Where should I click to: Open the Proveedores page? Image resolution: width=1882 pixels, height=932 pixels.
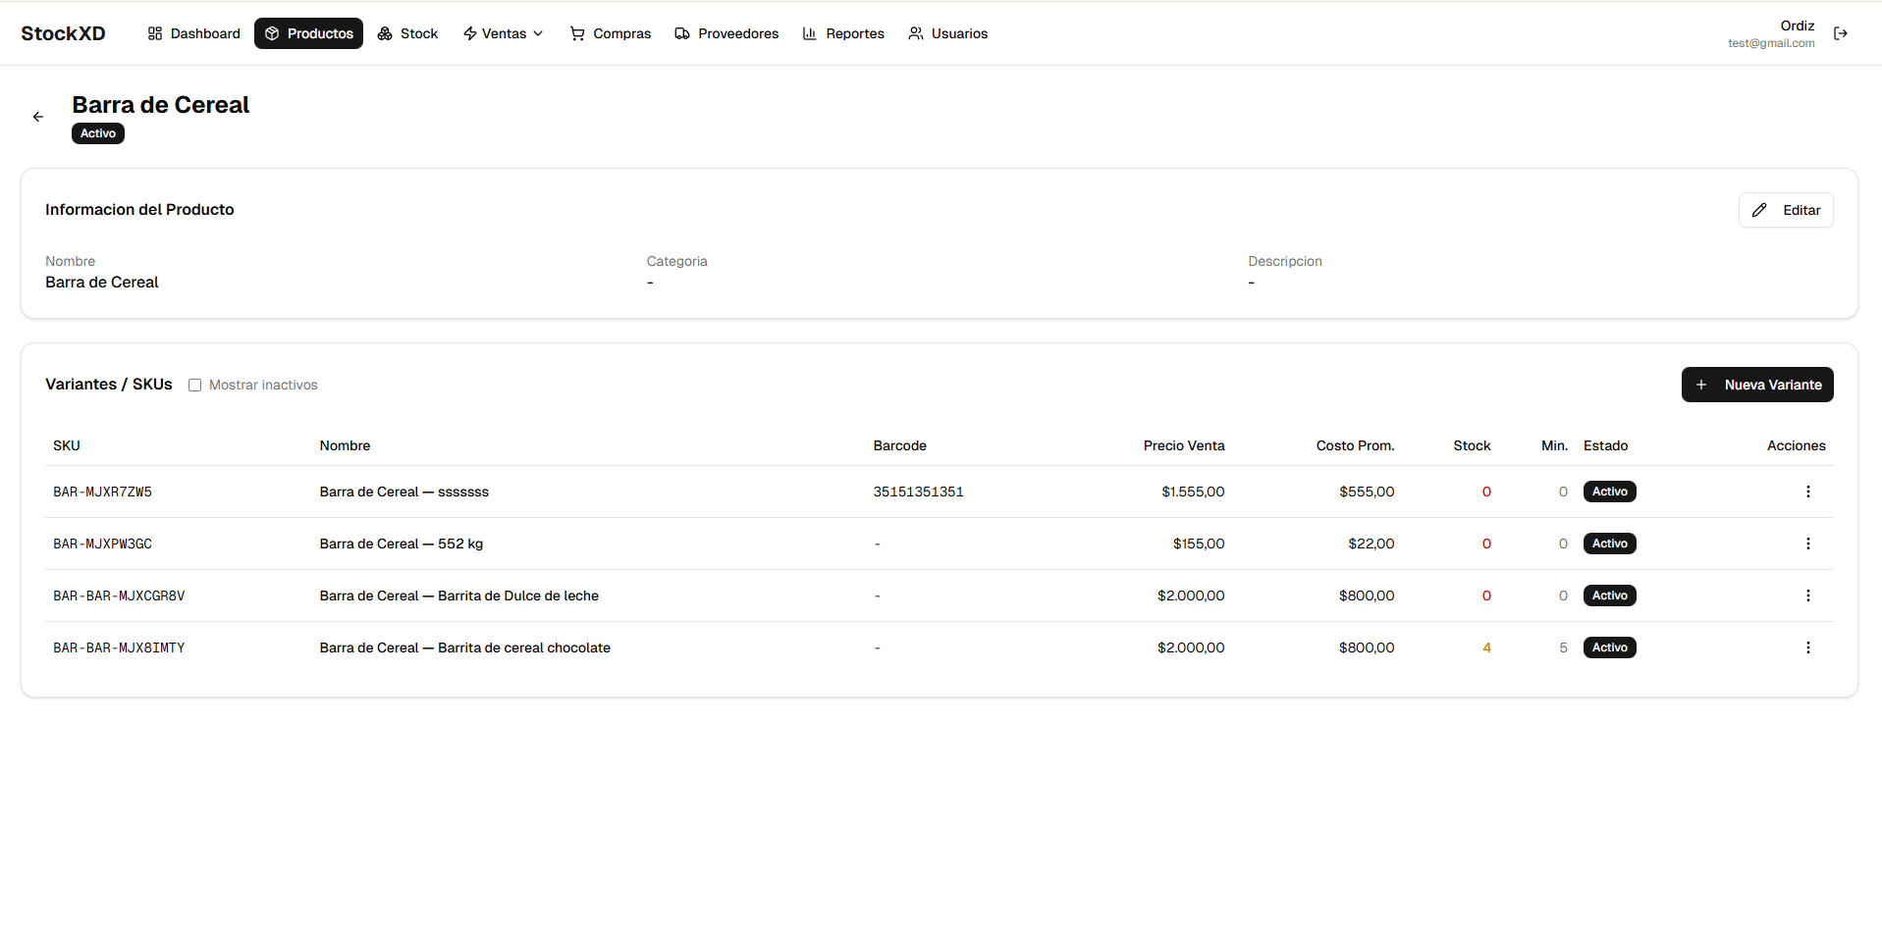pyautogui.click(x=726, y=33)
